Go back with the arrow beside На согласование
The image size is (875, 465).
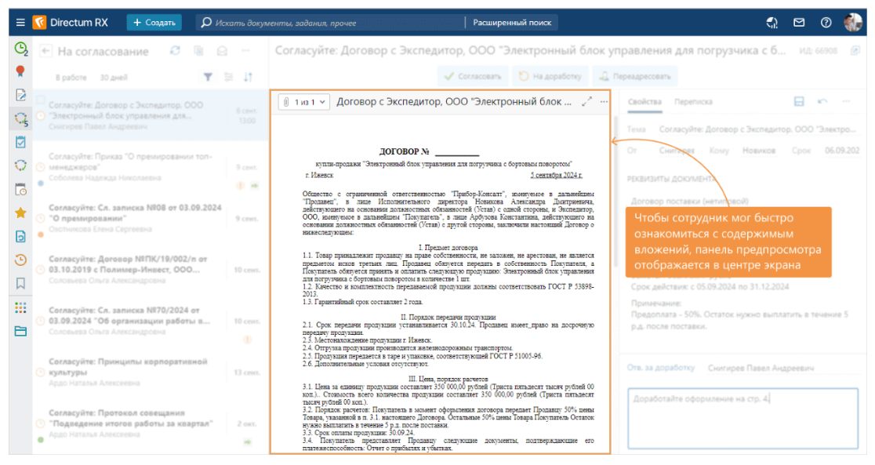pos(45,51)
